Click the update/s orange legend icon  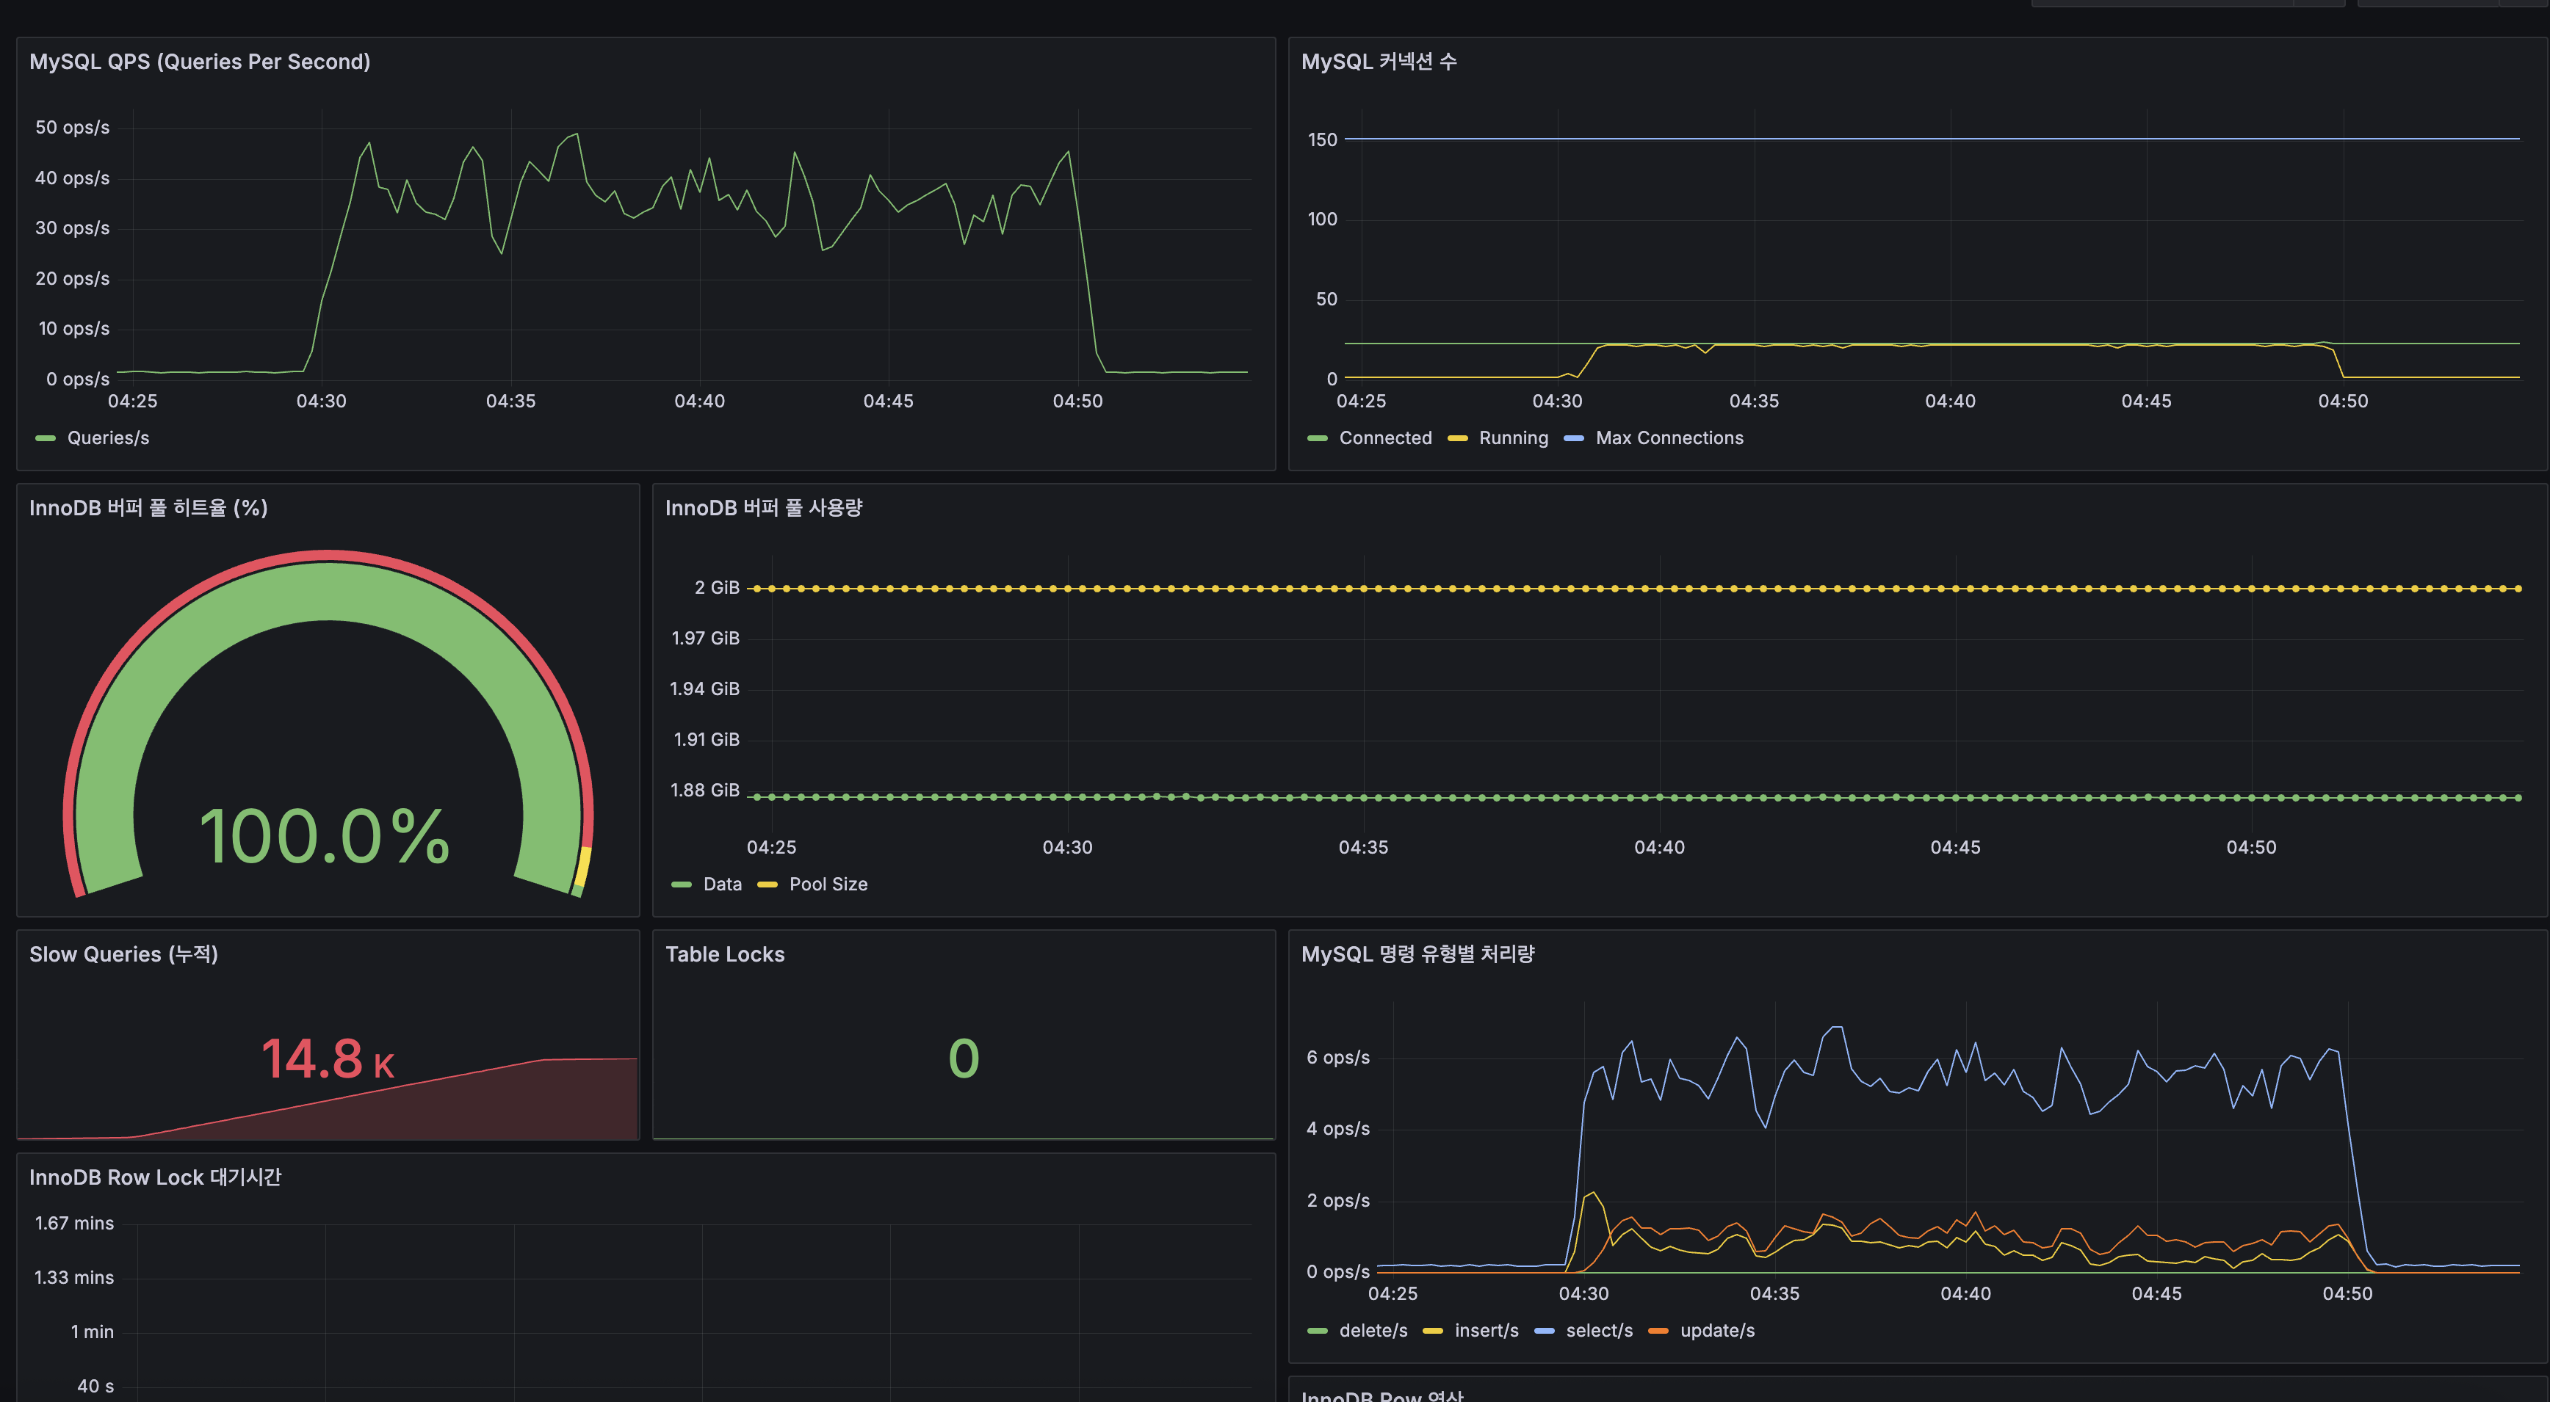click(1658, 1331)
